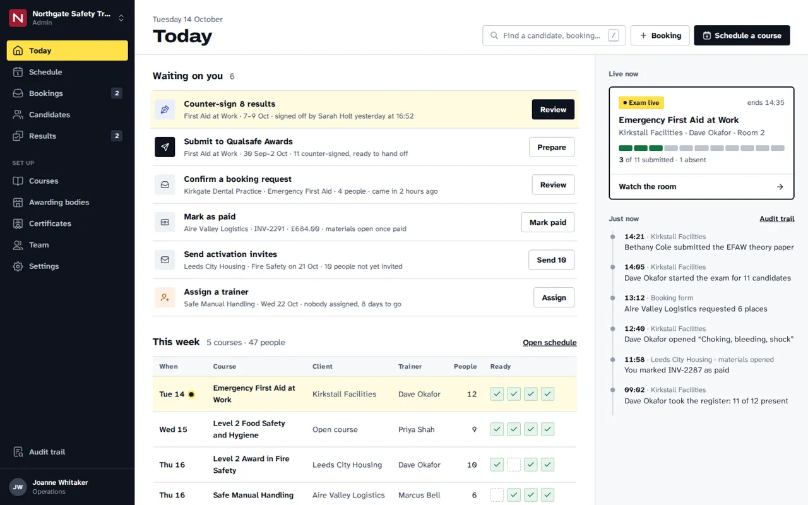The image size is (808, 505).
Task: Open the Audit trail link beside Just now
Action: [777, 218]
